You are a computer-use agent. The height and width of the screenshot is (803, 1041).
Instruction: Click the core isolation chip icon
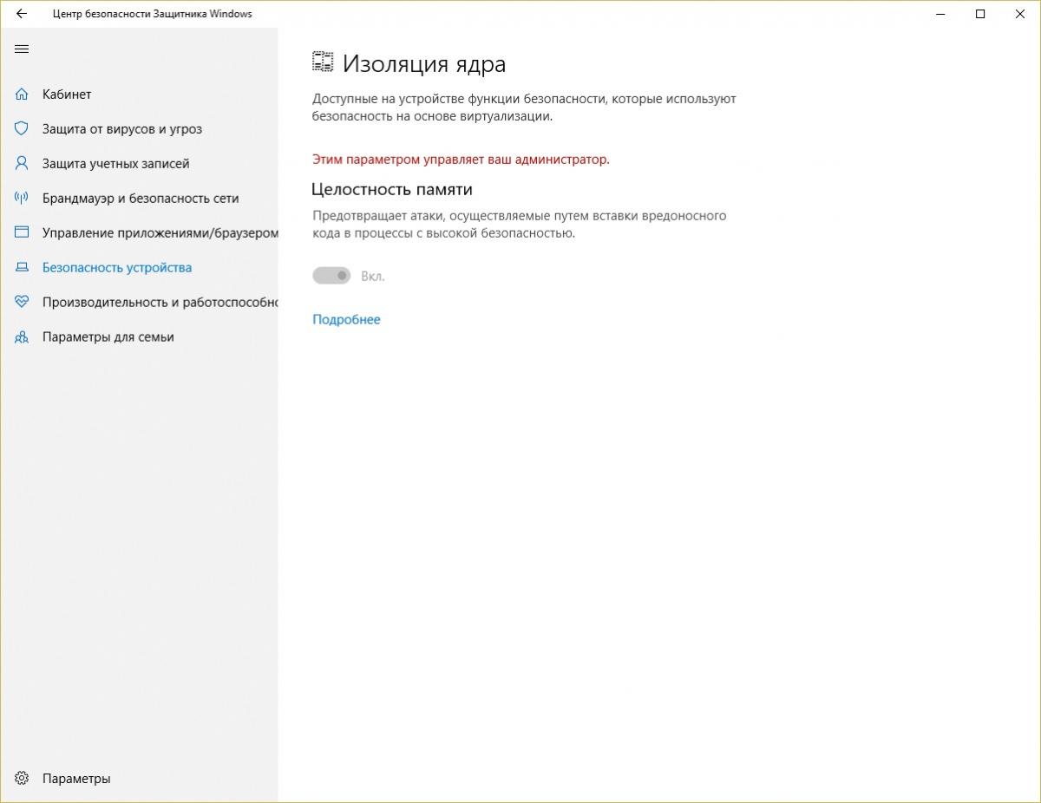tap(323, 62)
